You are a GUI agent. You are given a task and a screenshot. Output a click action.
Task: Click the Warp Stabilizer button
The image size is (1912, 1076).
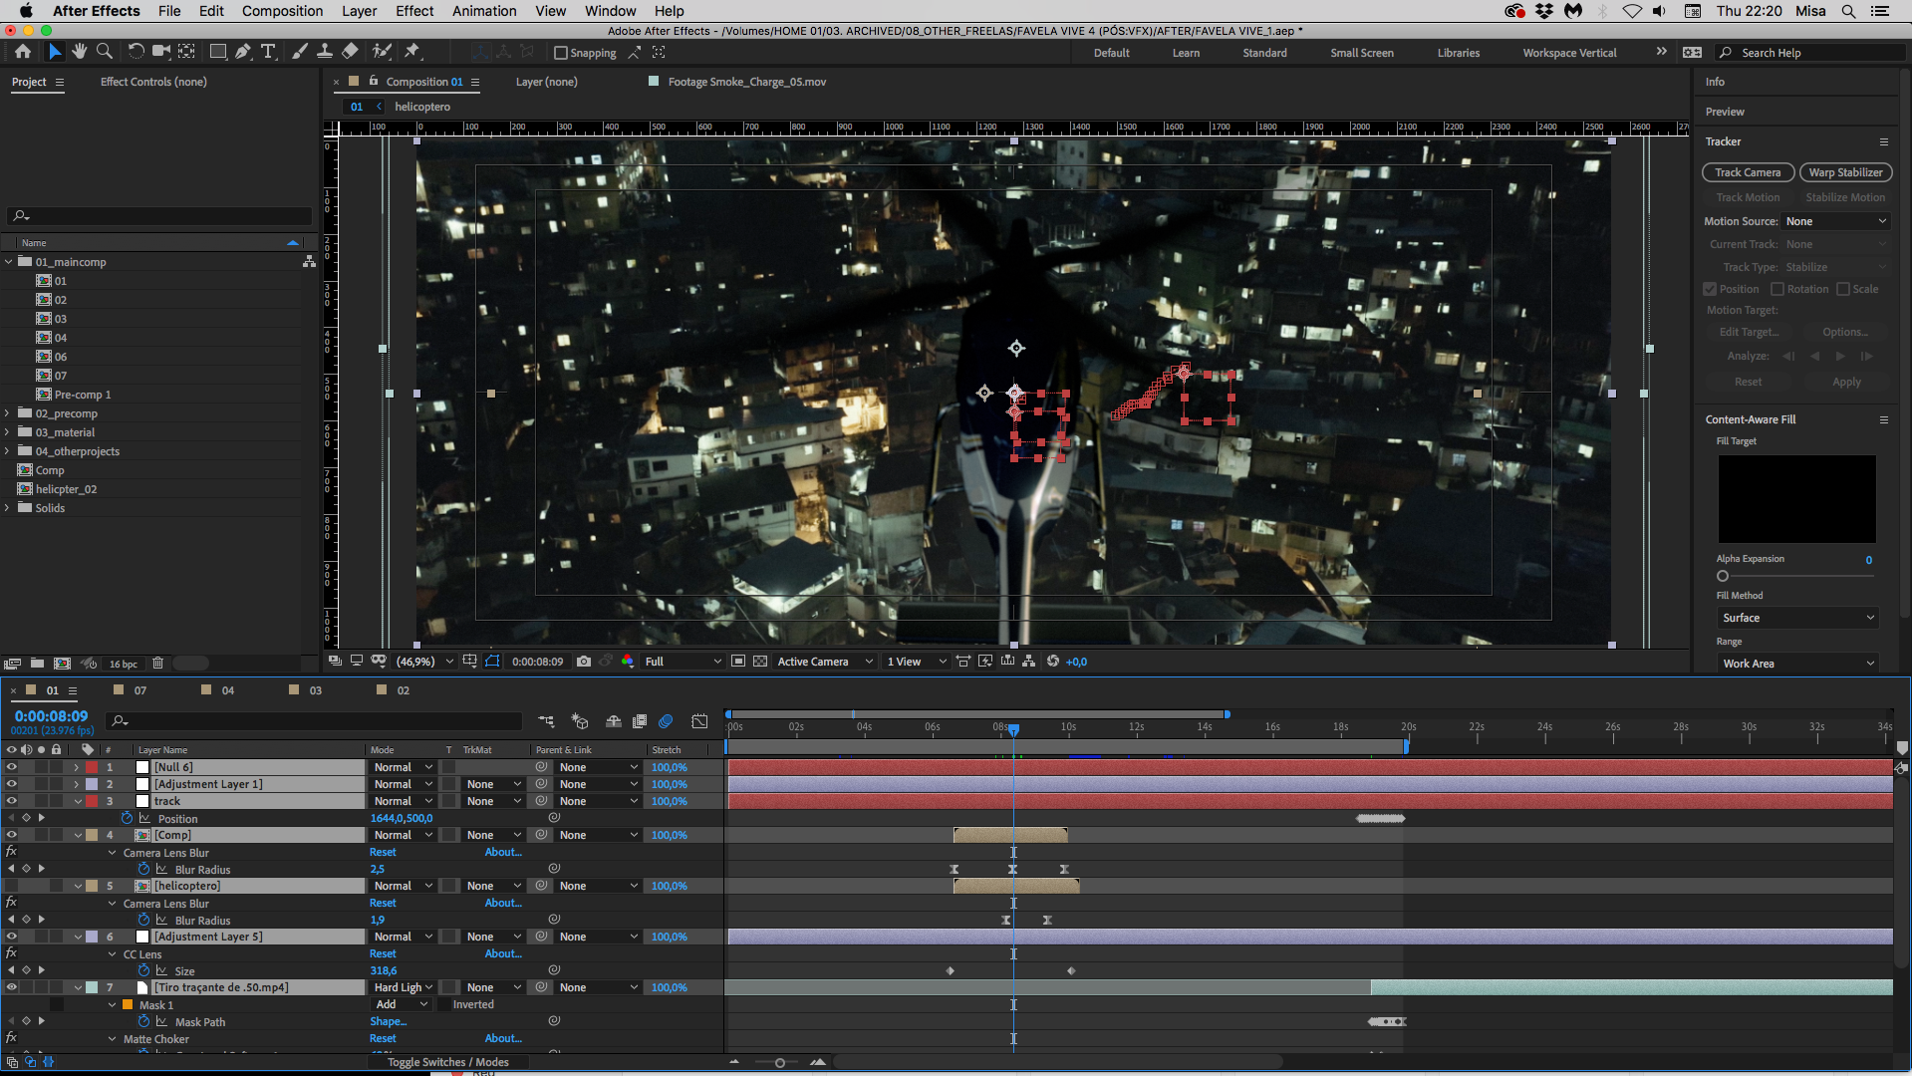tap(1845, 172)
